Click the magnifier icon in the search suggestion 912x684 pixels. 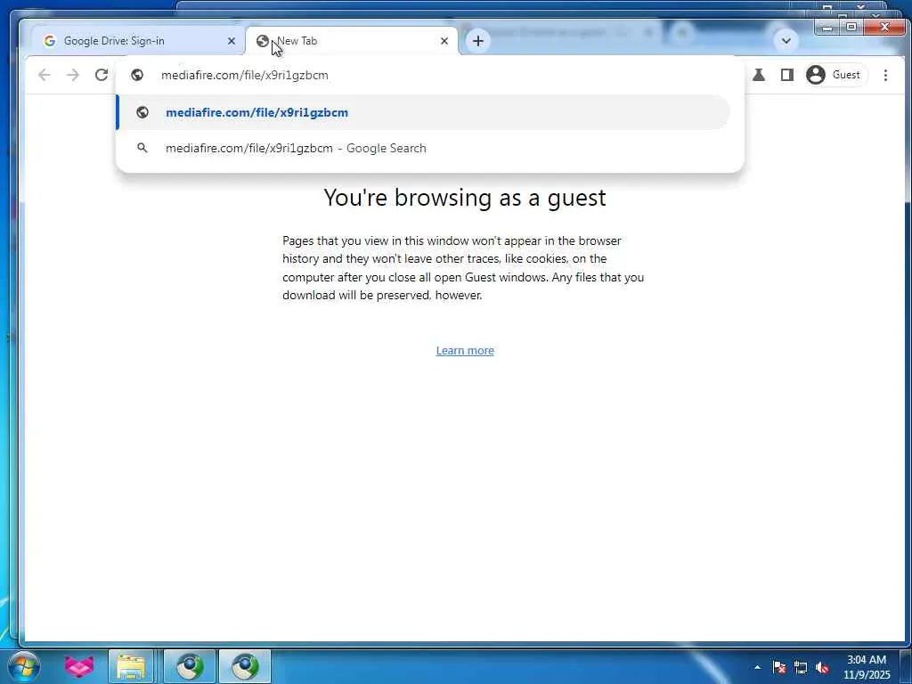pos(142,148)
